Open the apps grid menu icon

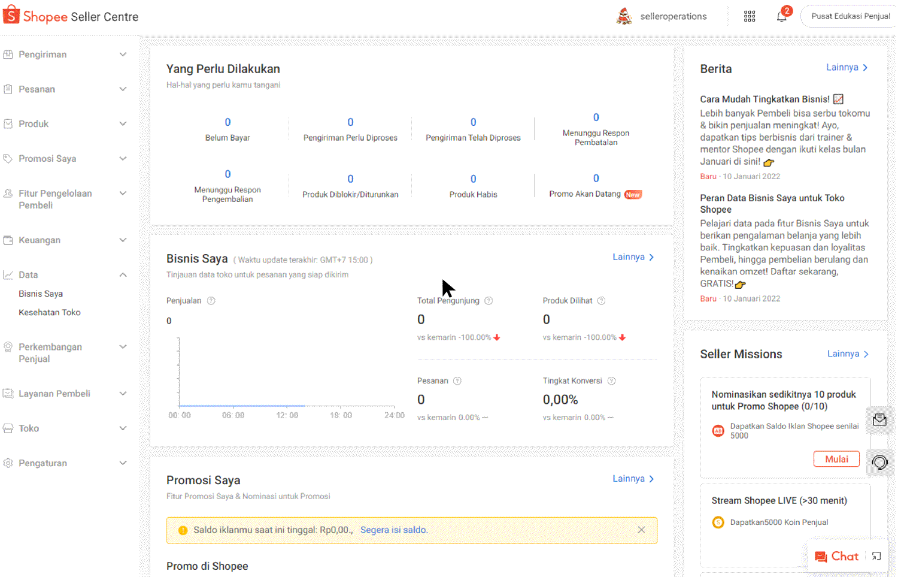(x=750, y=17)
